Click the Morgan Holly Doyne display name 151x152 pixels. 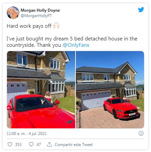[40, 10]
